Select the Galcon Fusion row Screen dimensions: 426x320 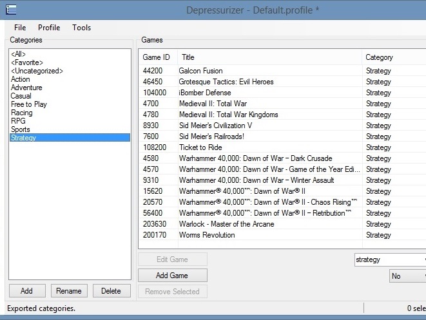pos(282,71)
